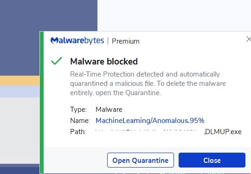Select the light blue row behind popup
This screenshot has width=251, height=174.
[19, 91]
